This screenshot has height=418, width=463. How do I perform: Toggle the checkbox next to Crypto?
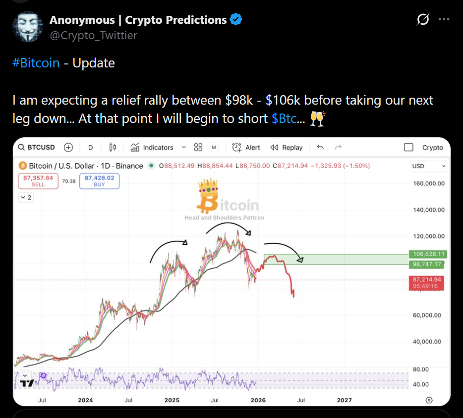[408, 147]
